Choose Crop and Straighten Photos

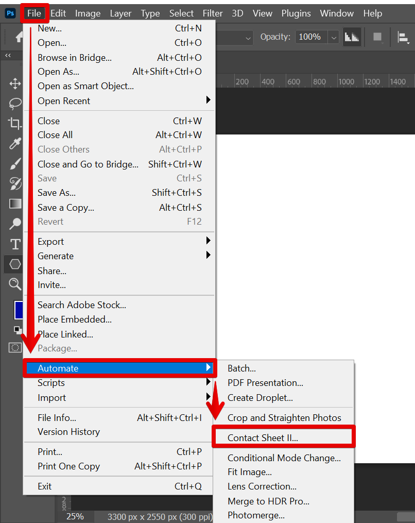tap(284, 417)
